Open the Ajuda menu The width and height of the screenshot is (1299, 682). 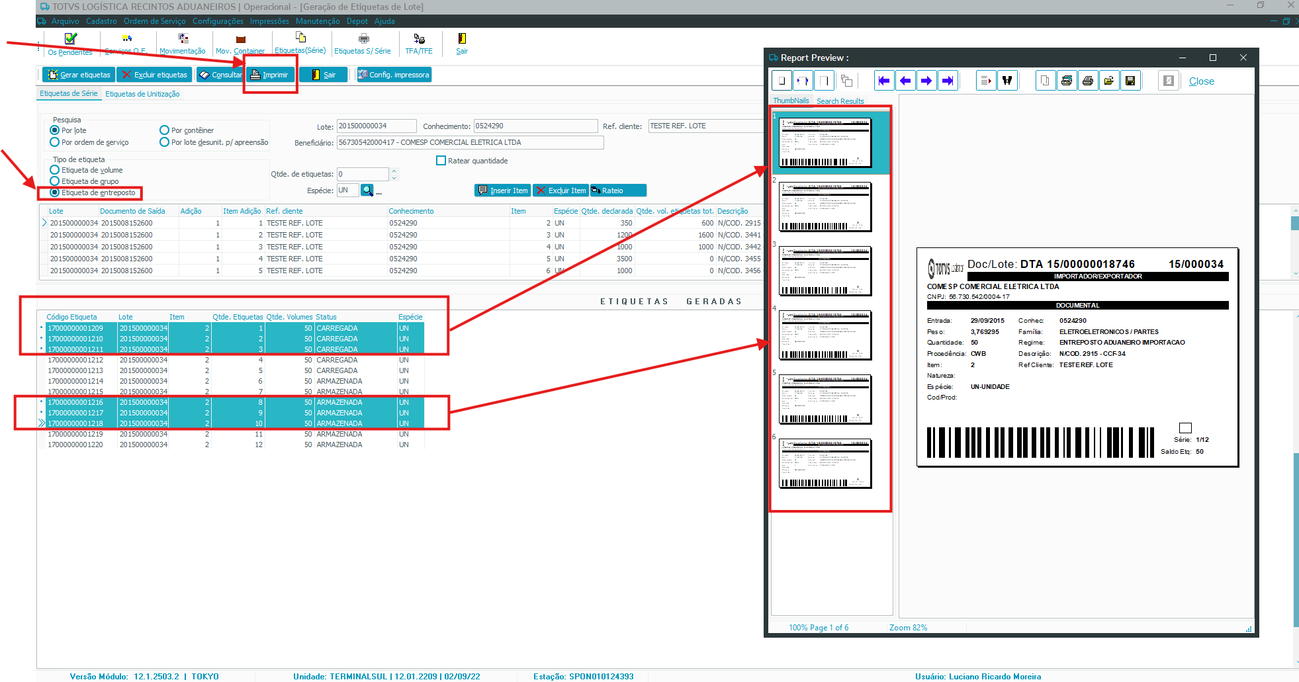click(x=384, y=21)
